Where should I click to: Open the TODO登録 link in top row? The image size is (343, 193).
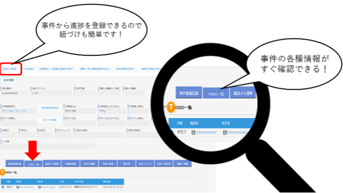click(x=28, y=69)
